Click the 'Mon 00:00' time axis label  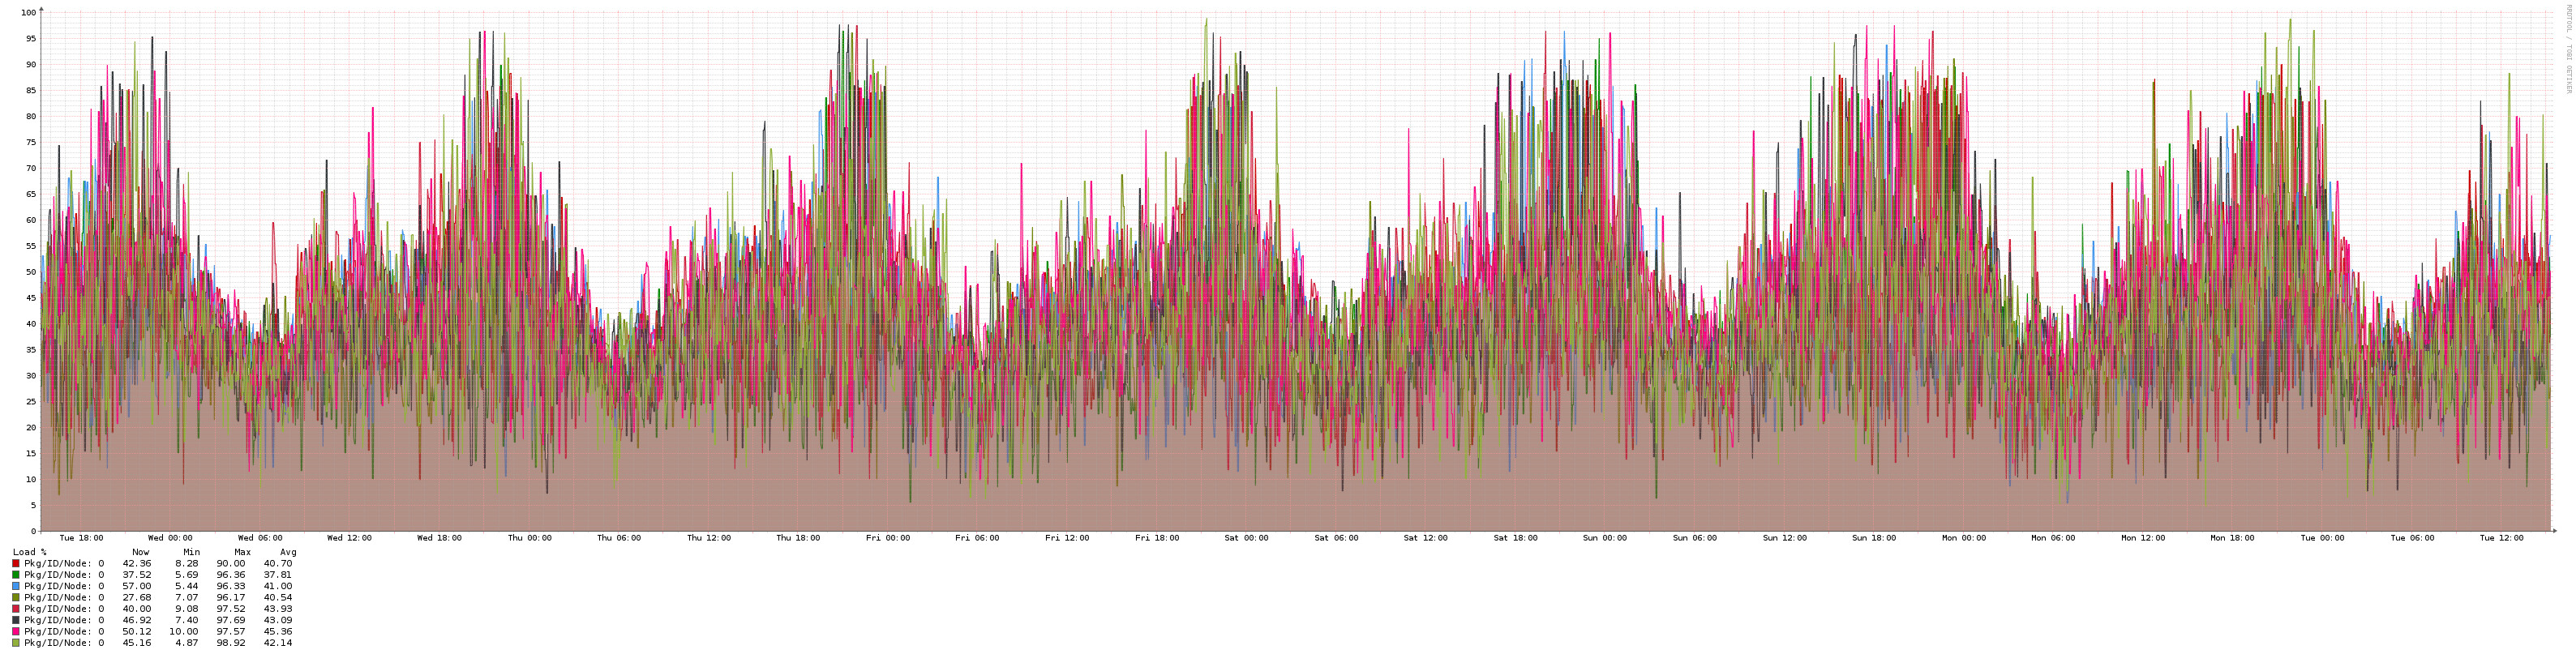(1964, 538)
